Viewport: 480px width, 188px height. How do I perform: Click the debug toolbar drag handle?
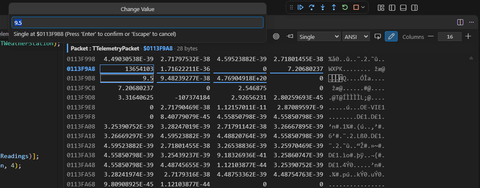(291, 7)
